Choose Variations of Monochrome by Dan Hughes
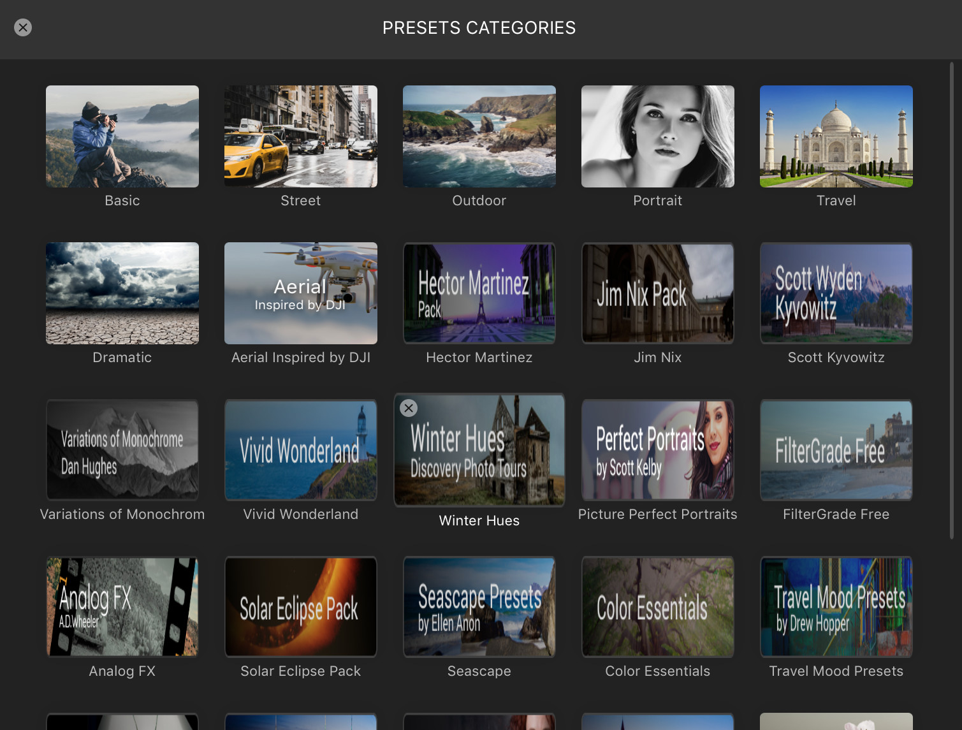962x730 pixels. [122, 450]
